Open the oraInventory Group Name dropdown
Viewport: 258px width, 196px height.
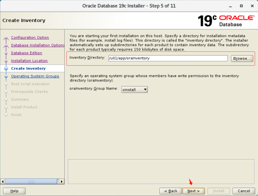134,89
